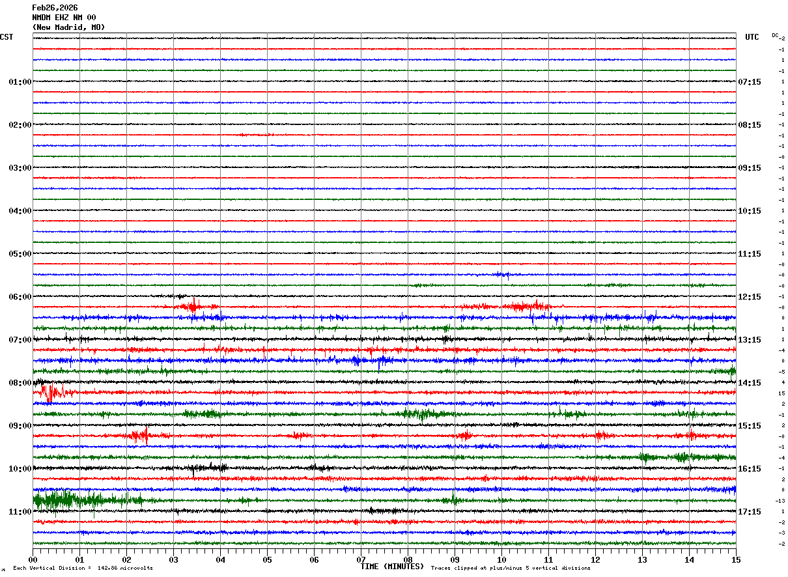Image resolution: width=788 pixels, height=577 pixels.
Task: Select minute 07 on the time axis
Action: click(361, 559)
